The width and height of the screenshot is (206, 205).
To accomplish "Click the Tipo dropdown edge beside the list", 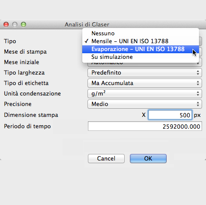I will [x=200, y=41].
